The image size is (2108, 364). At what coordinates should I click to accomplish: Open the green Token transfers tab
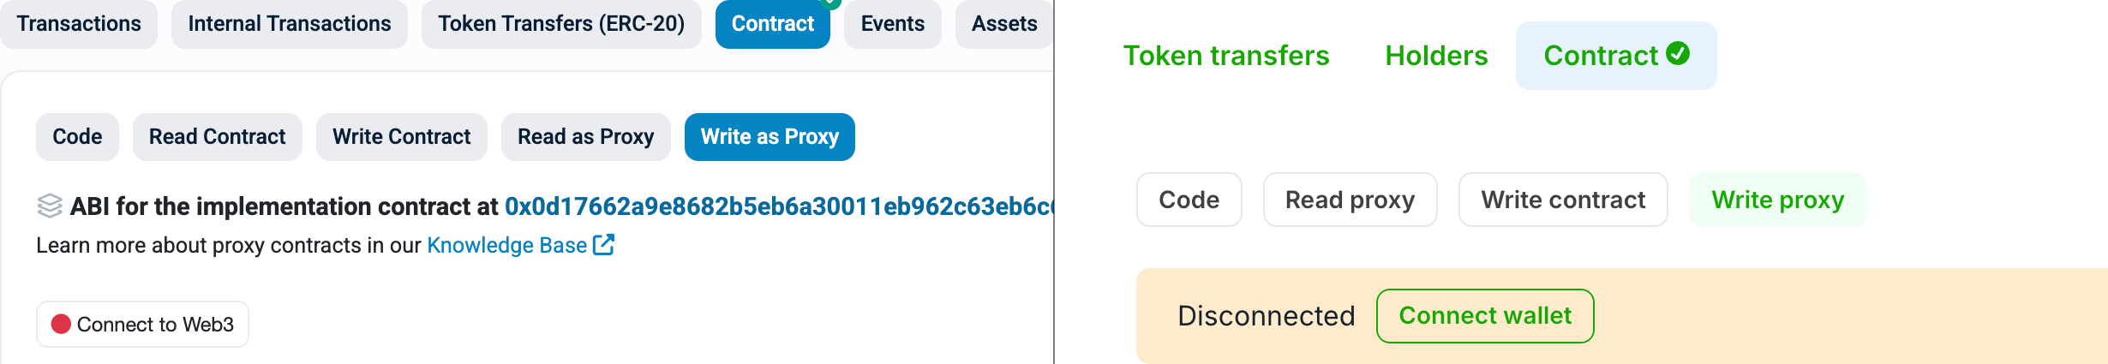pos(1226,56)
